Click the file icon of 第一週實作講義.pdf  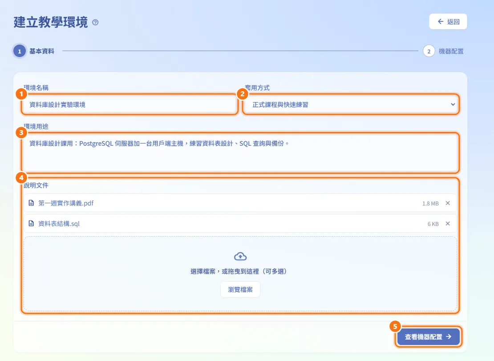point(31,203)
